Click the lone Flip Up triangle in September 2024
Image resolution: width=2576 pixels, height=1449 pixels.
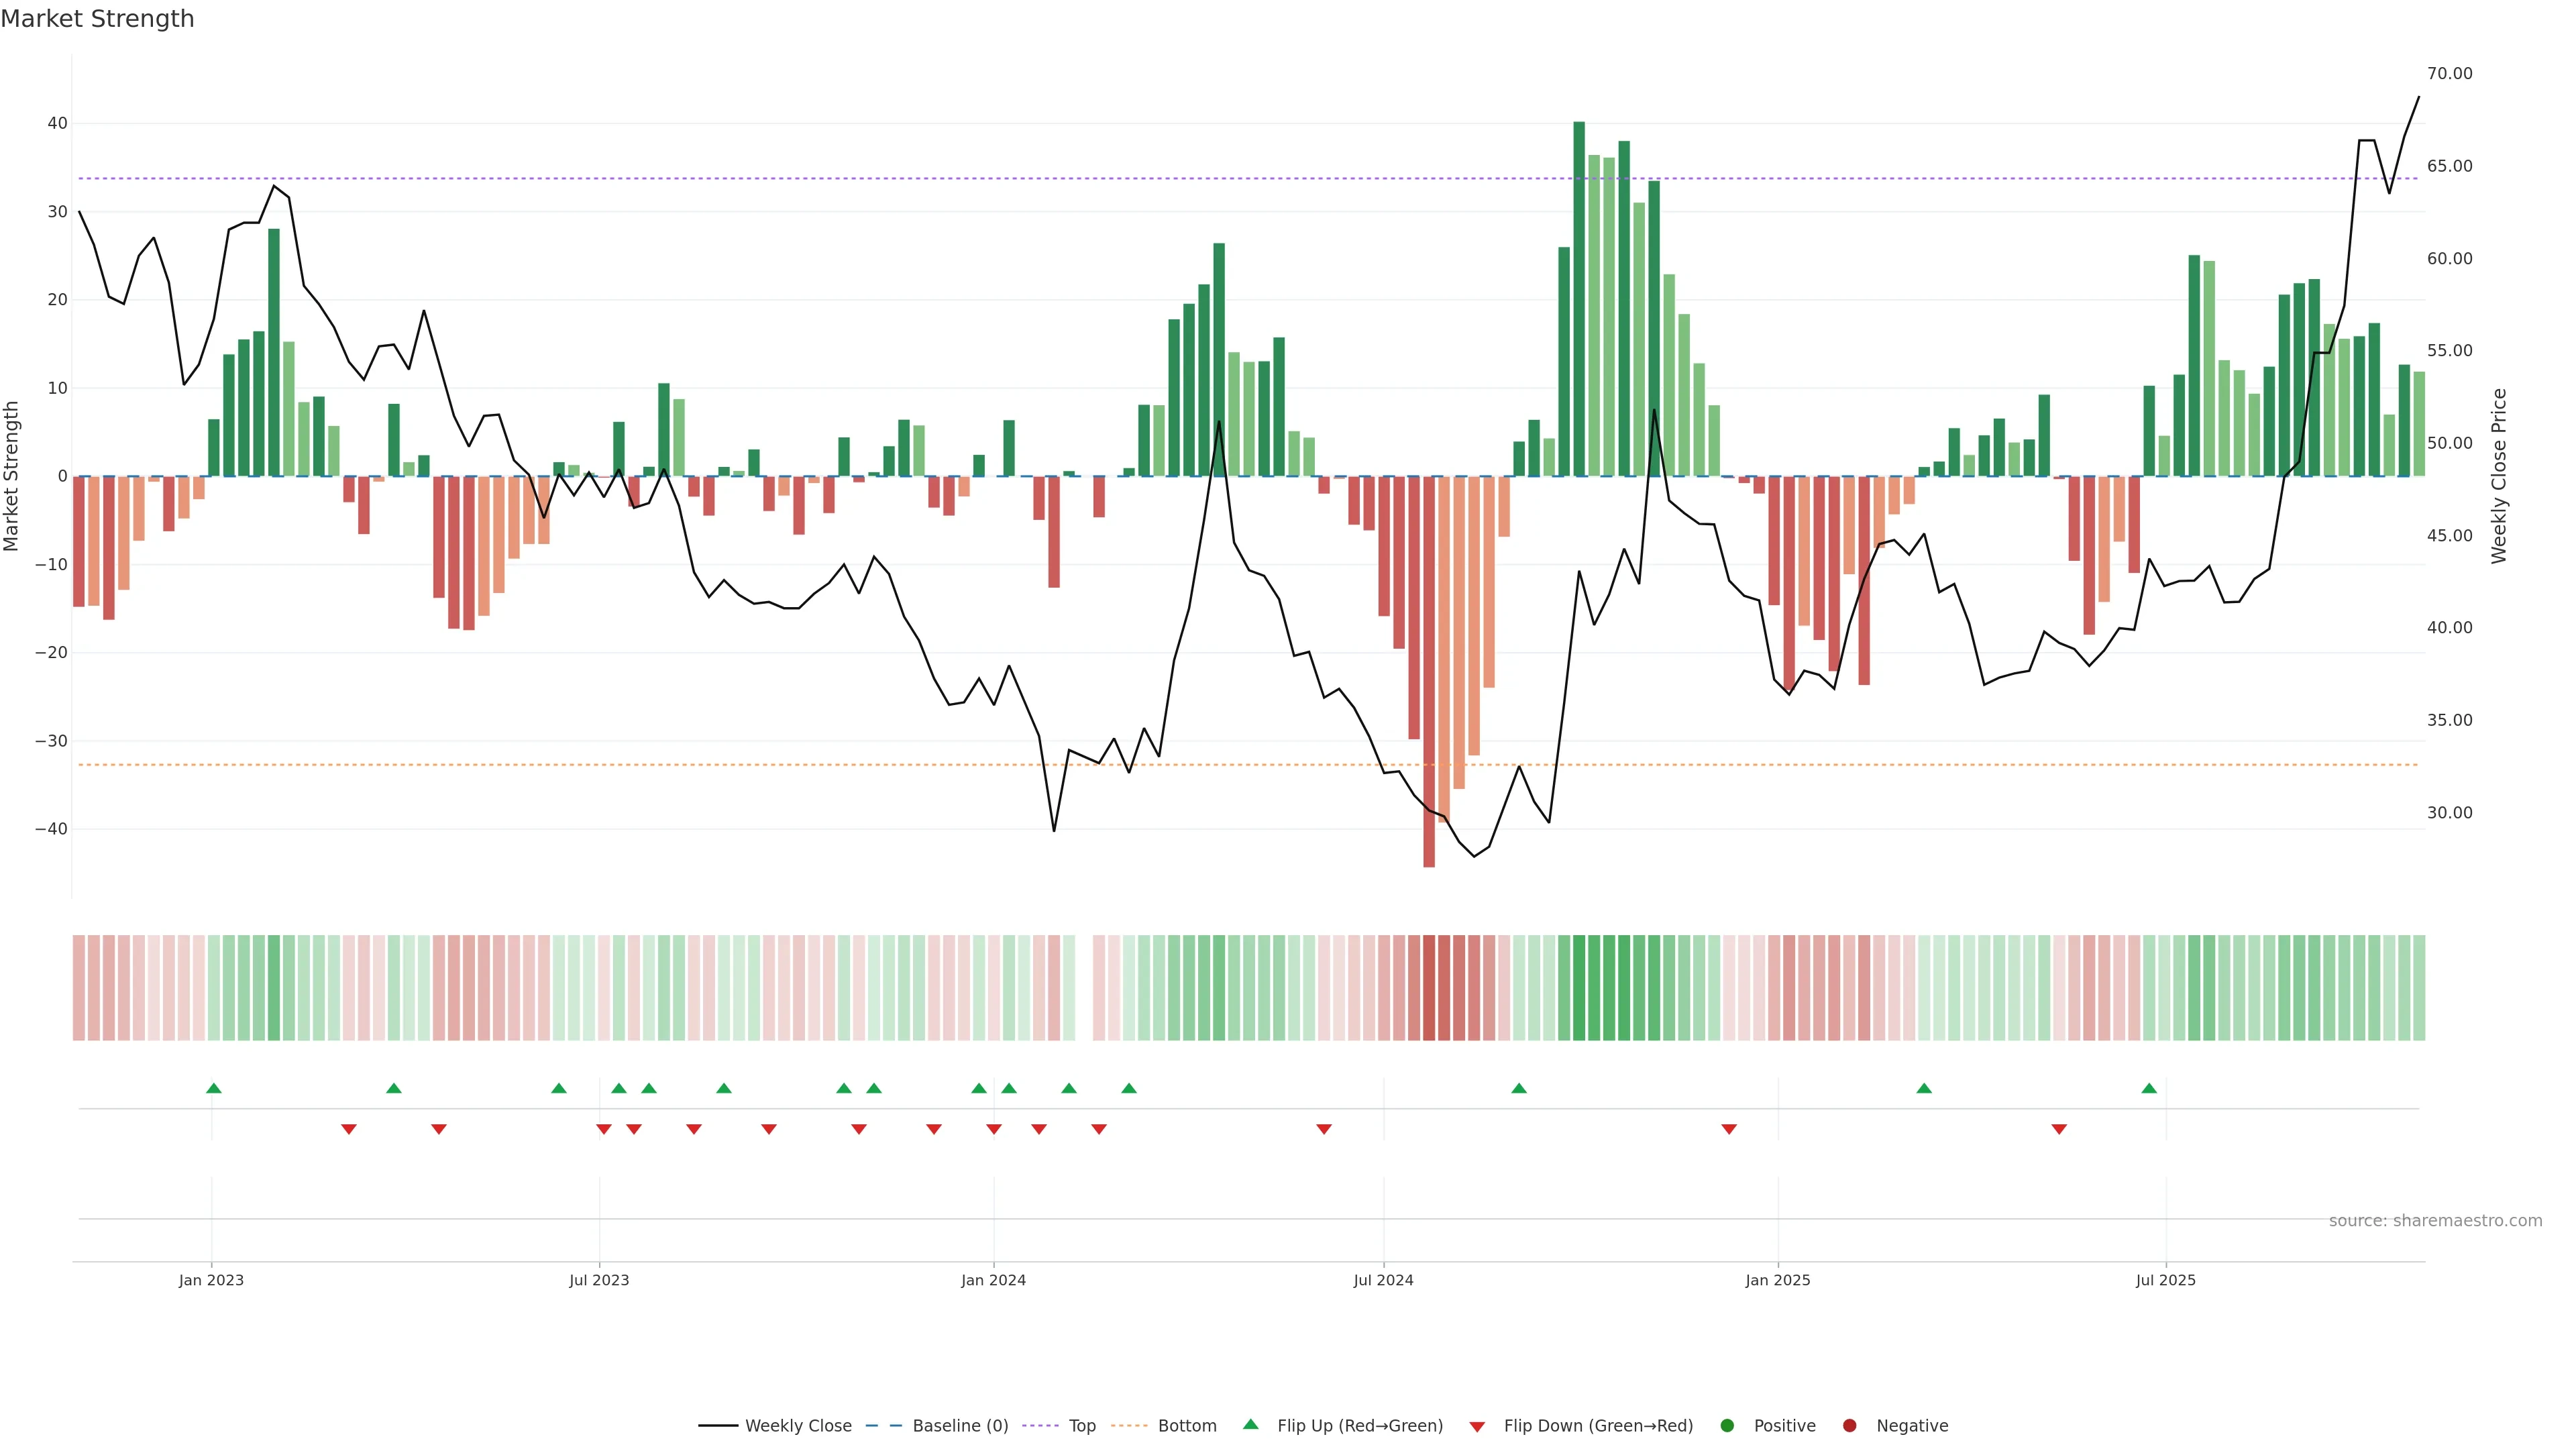click(1519, 1088)
